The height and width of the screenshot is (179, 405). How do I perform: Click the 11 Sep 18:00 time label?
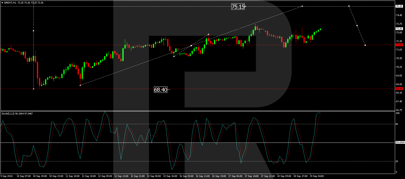[x=89, y=176]
